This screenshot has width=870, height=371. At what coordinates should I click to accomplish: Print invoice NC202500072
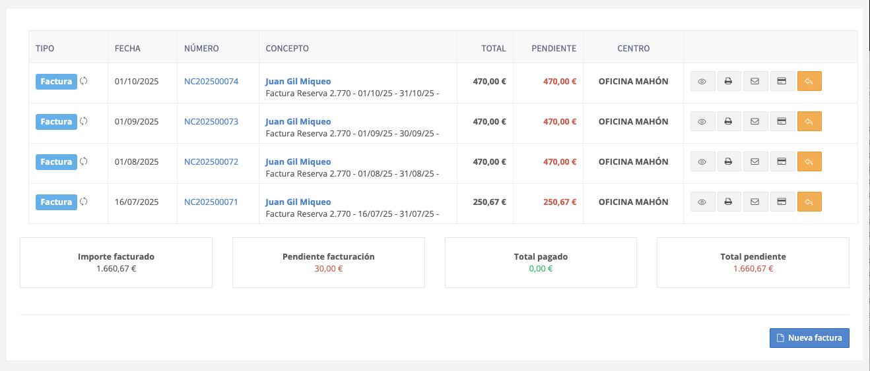tap(729, 162)
